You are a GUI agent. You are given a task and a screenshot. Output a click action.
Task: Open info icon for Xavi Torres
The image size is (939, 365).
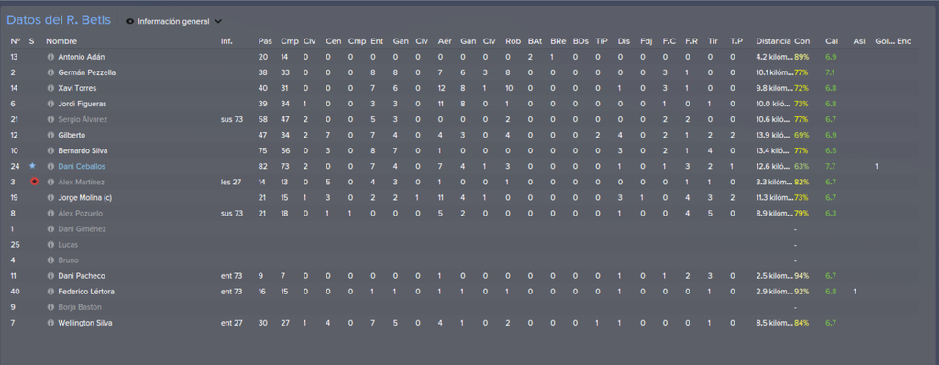click(50, 88)
